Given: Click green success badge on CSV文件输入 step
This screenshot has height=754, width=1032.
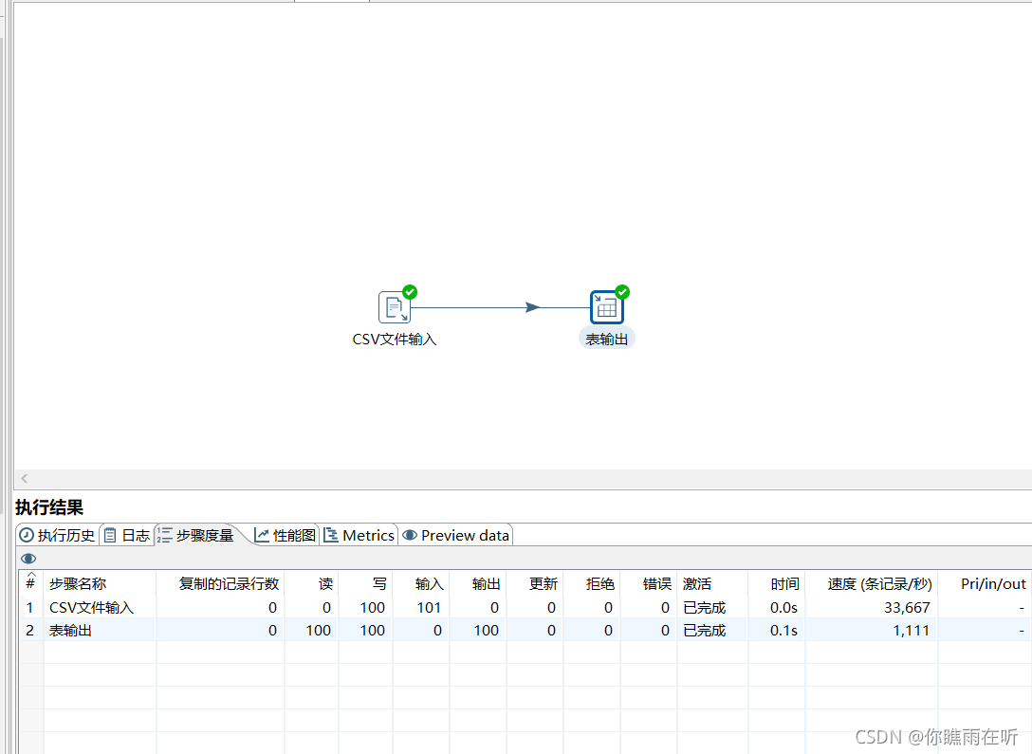Looking at the screenshot, I should pyautogui.click(x=409, y=291).
